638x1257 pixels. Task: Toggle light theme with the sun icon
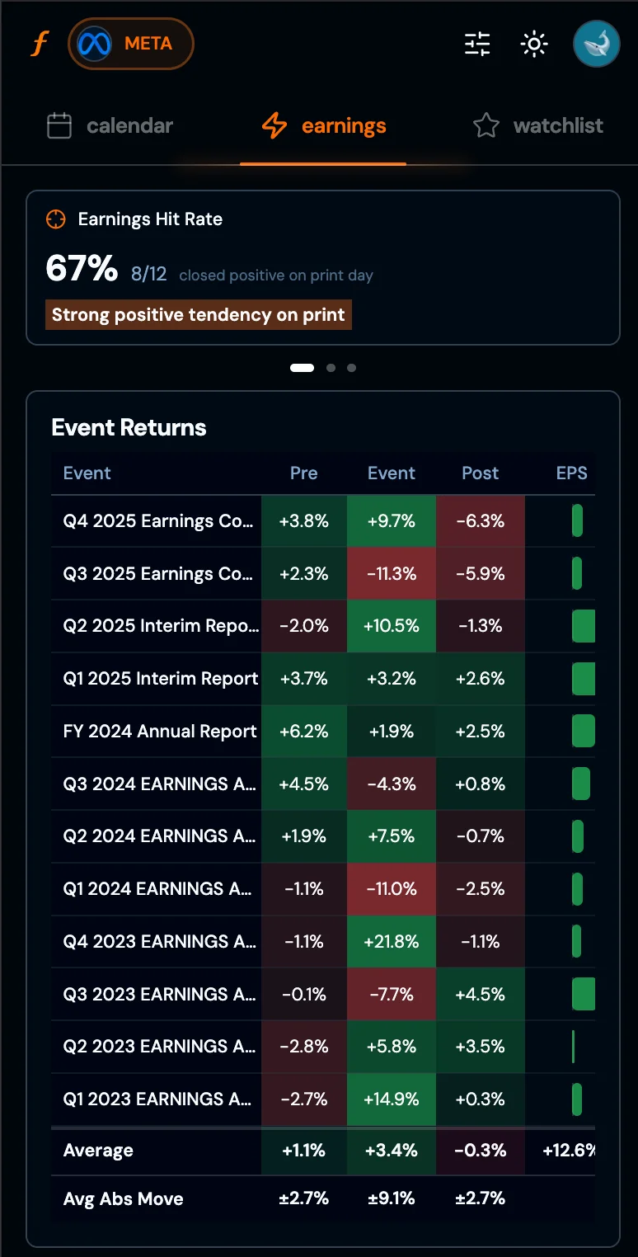coord(534,44)
